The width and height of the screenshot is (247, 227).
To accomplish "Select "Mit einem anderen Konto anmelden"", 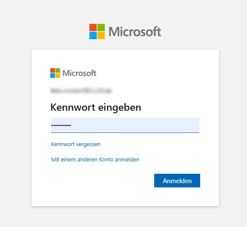I will [95, 160].
